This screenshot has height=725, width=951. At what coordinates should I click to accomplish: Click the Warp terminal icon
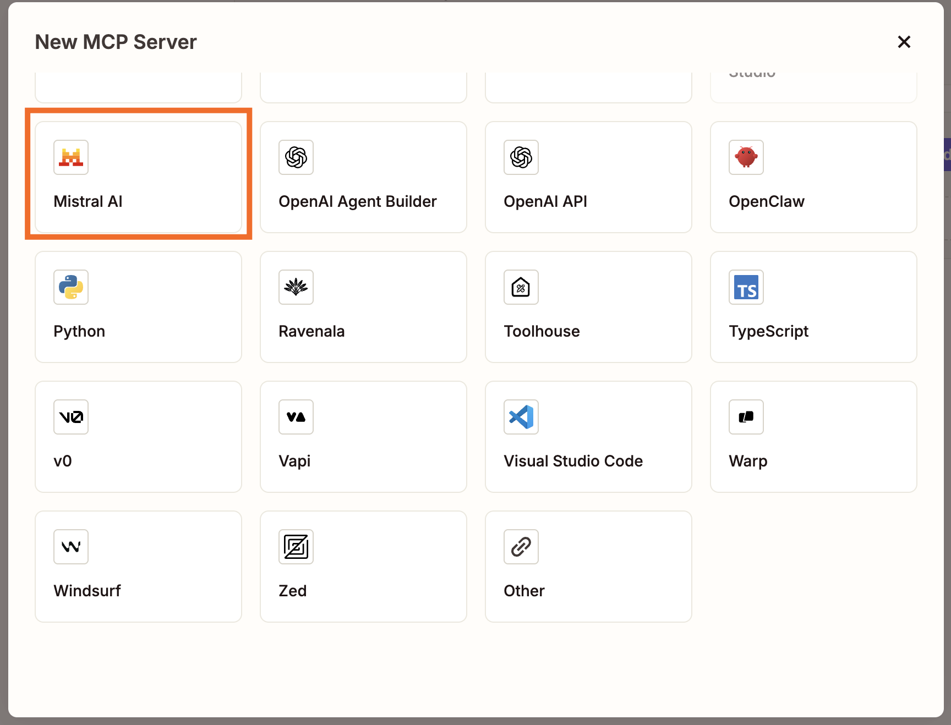746,417
